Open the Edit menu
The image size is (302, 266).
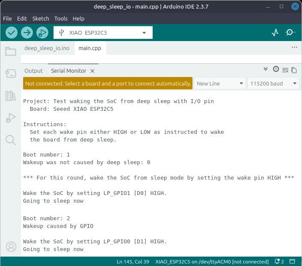click(22, 18)
